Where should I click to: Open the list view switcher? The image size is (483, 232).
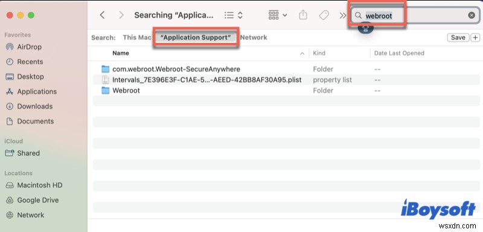(234, 15)
